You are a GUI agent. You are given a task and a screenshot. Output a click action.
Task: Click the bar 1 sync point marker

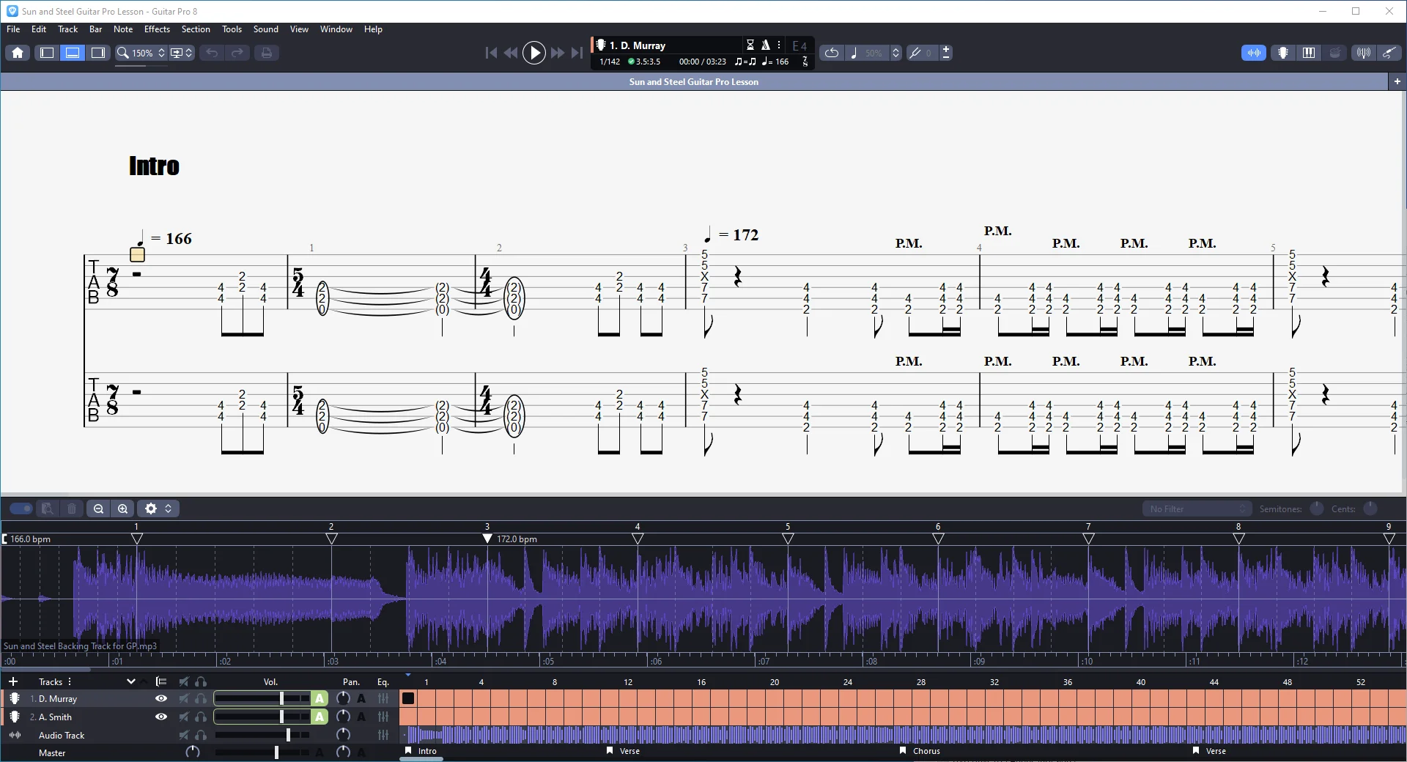136,539
